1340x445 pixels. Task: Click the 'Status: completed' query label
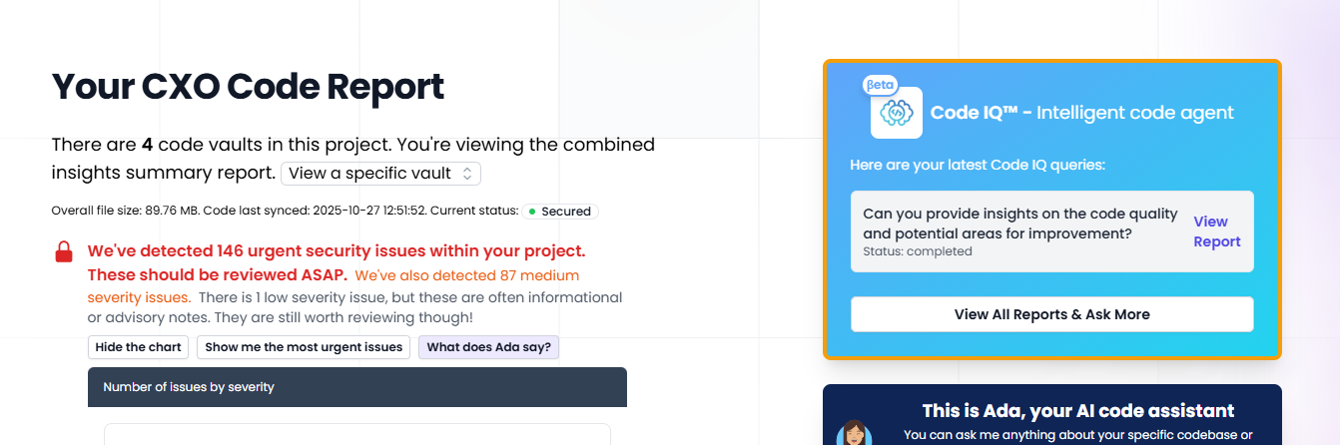pos(918,251)
